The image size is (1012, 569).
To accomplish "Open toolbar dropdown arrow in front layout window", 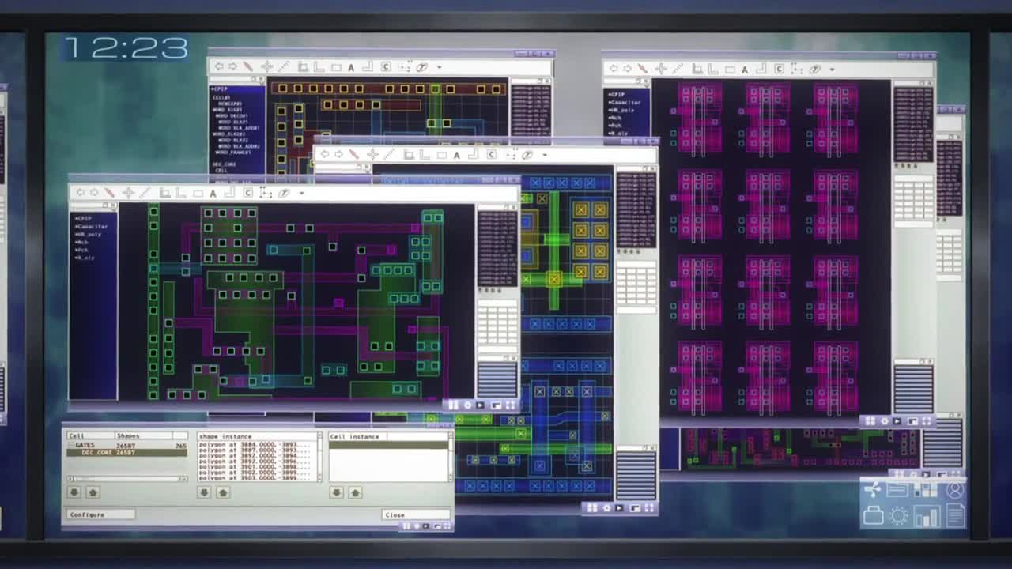I will click(301, 194).
